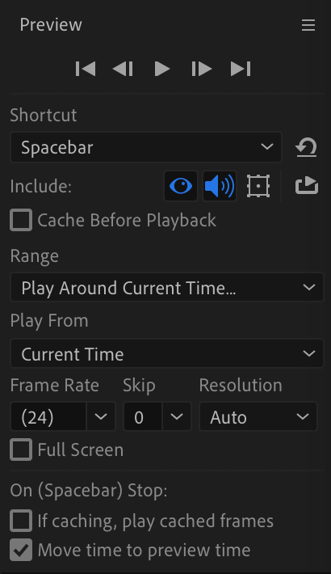Open the Play From Current Time dropdown
This screenshot has width=331, height=574.
167,353
